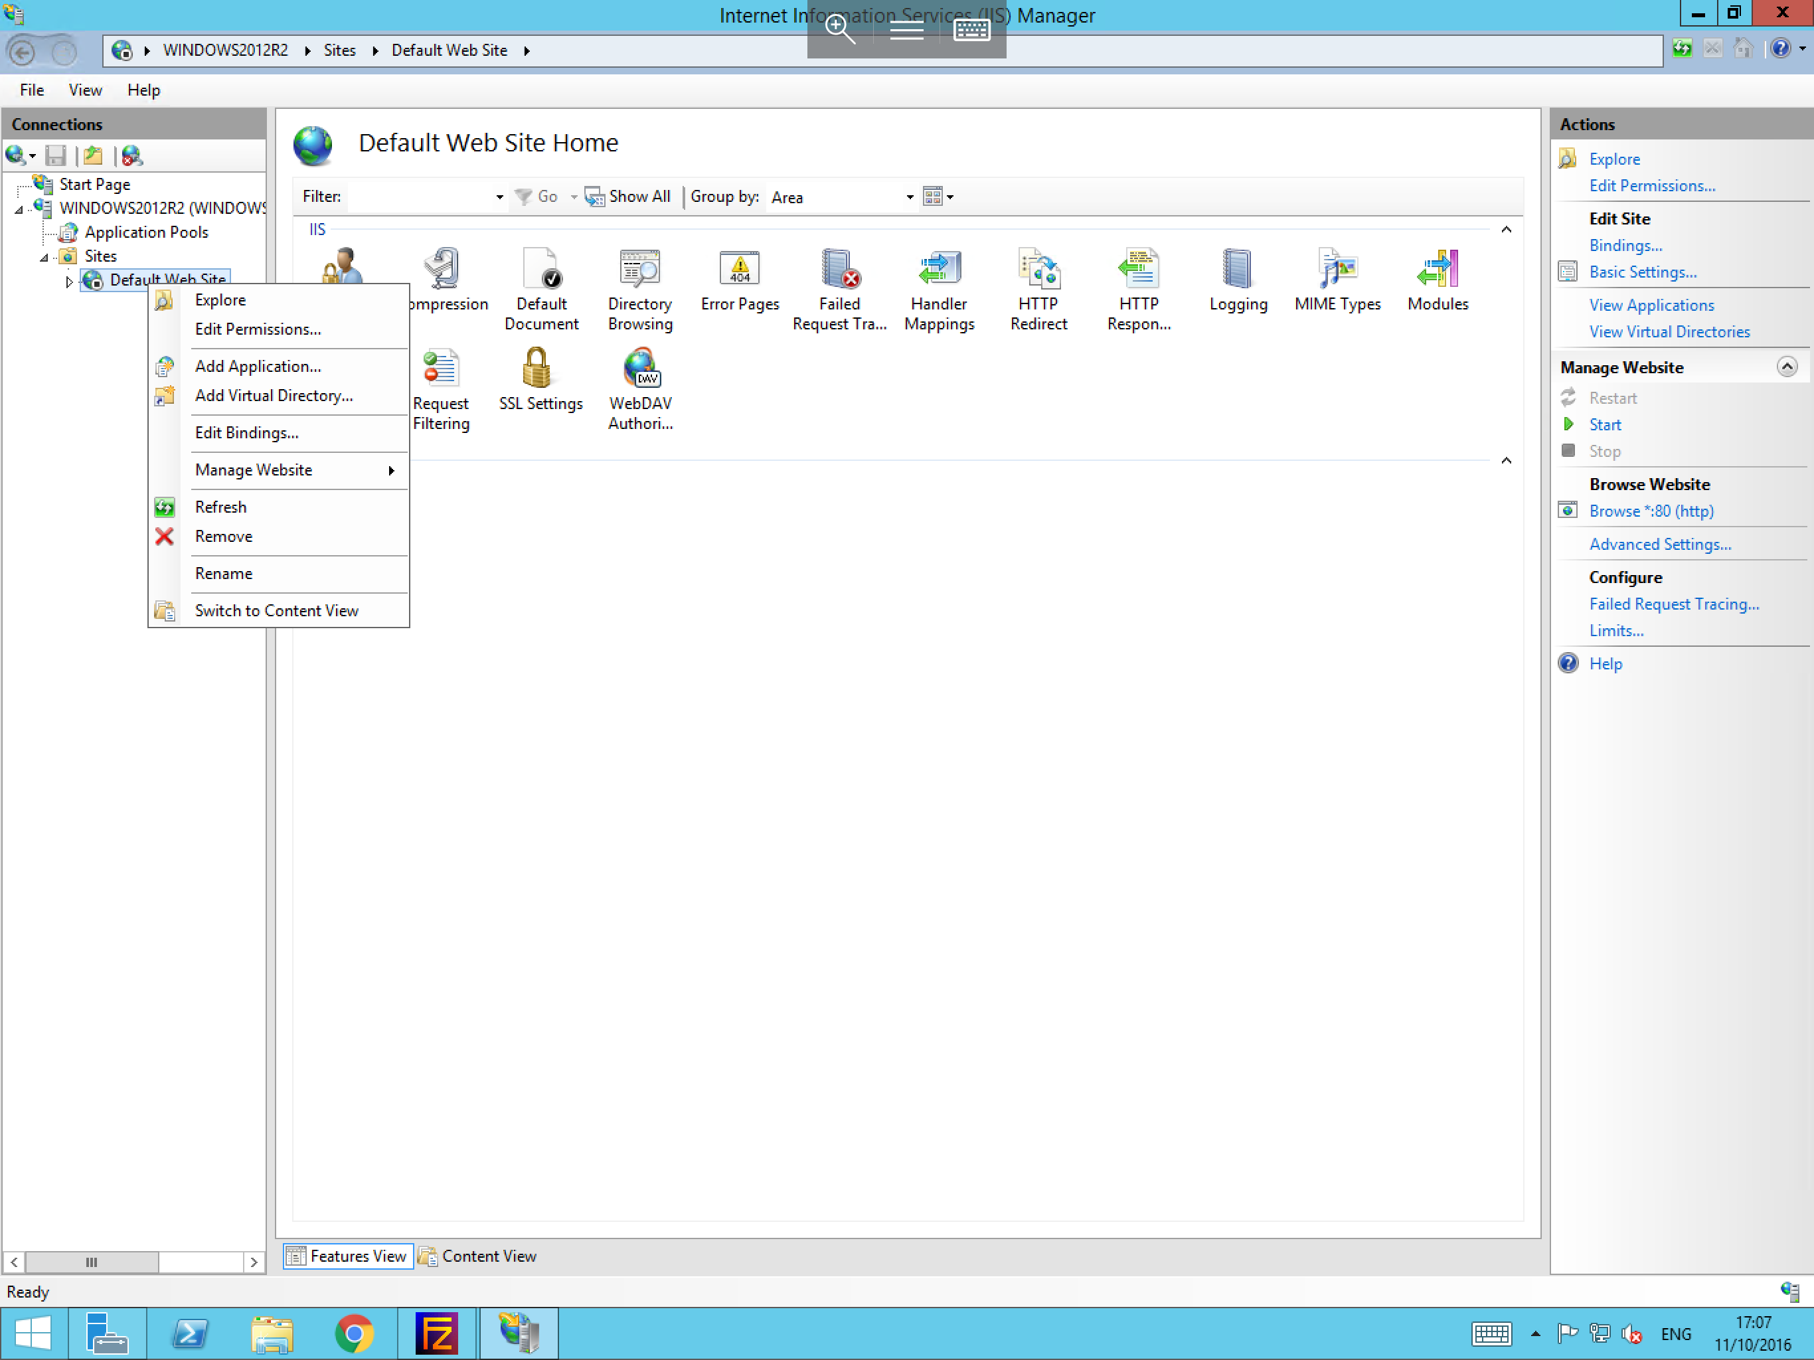Open MIME Types feature

point(1337,280)
